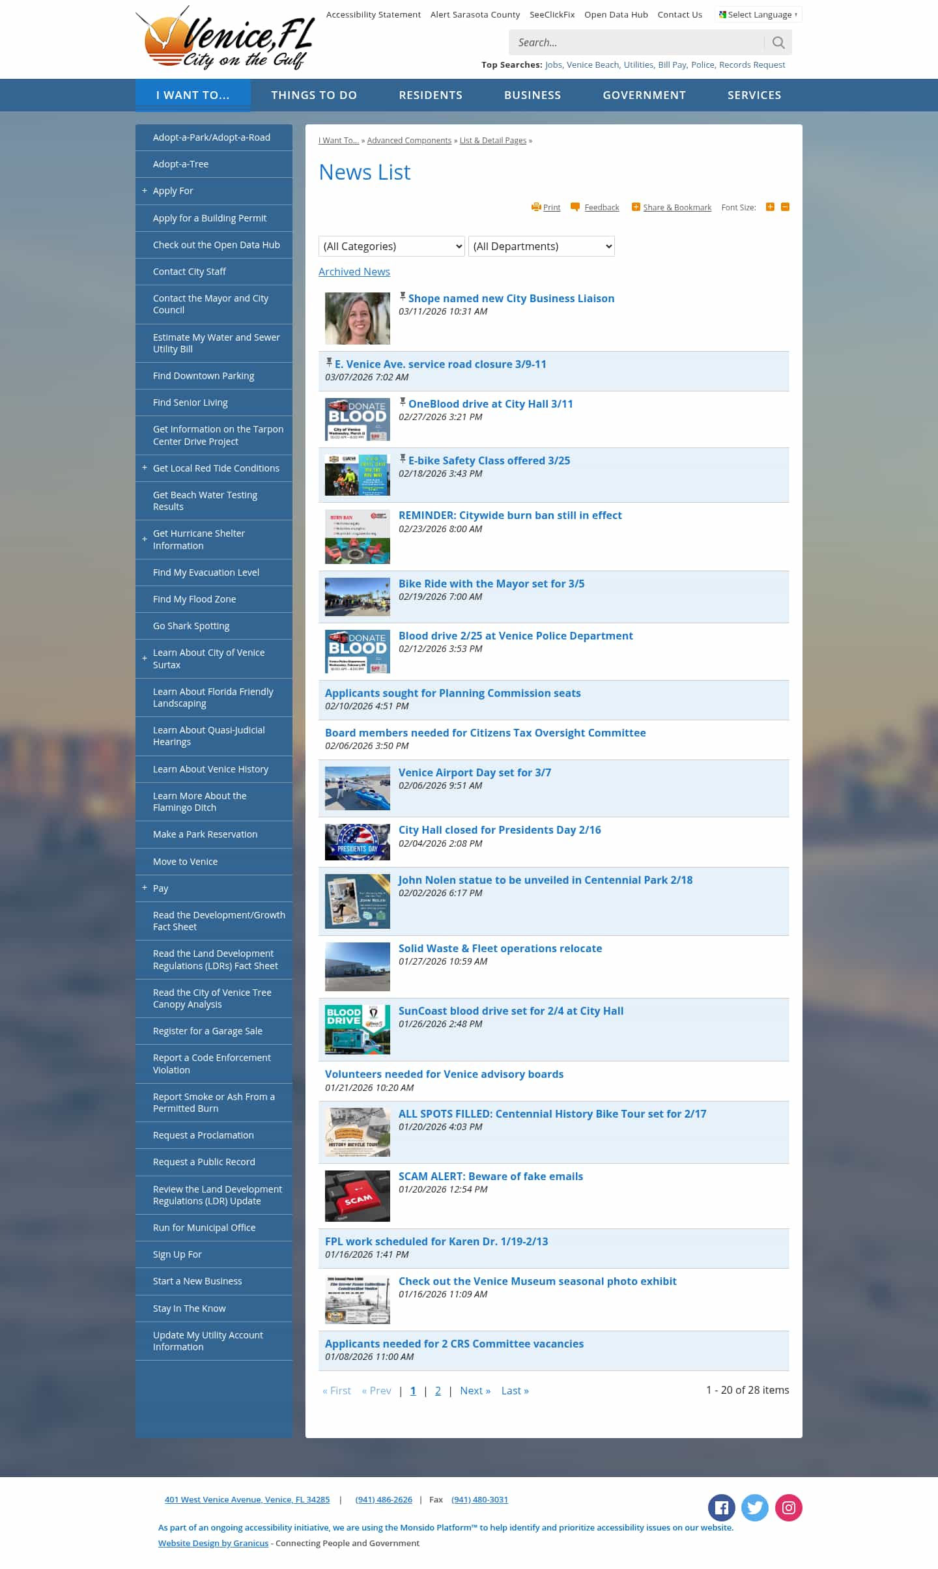
Task: Click the Share & Bookmark plus icon
Action: coord(636,207)
